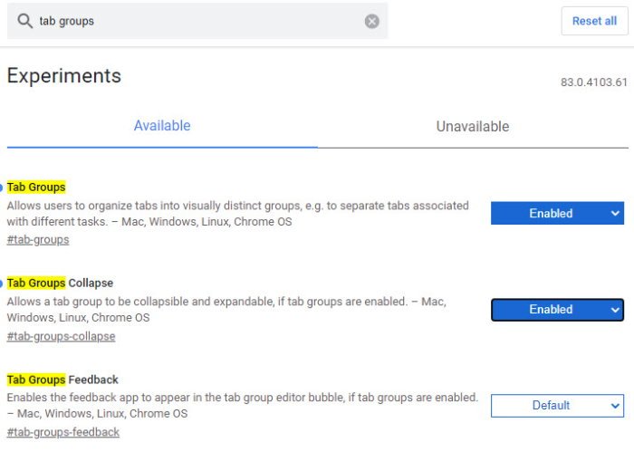Click the Tab Groups experiment title

36,188
